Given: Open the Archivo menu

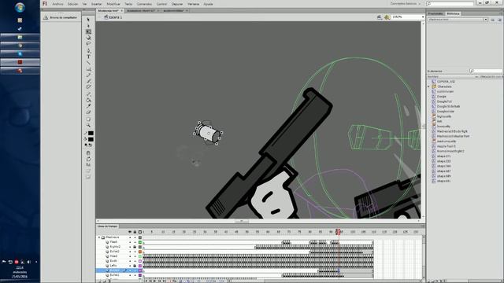Looking at the screenshot, I should 57,4.
